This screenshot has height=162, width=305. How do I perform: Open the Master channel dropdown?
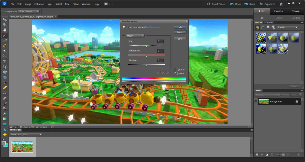point(135,36)
